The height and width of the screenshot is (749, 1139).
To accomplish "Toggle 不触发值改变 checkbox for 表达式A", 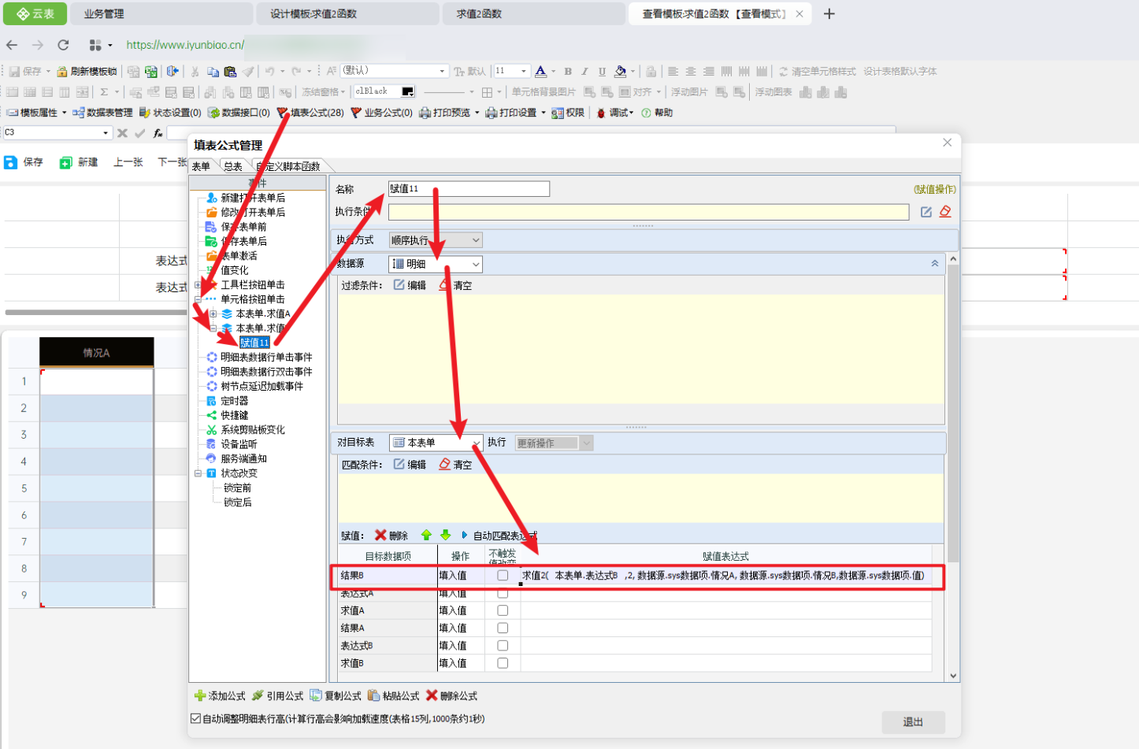I will 503,593.
